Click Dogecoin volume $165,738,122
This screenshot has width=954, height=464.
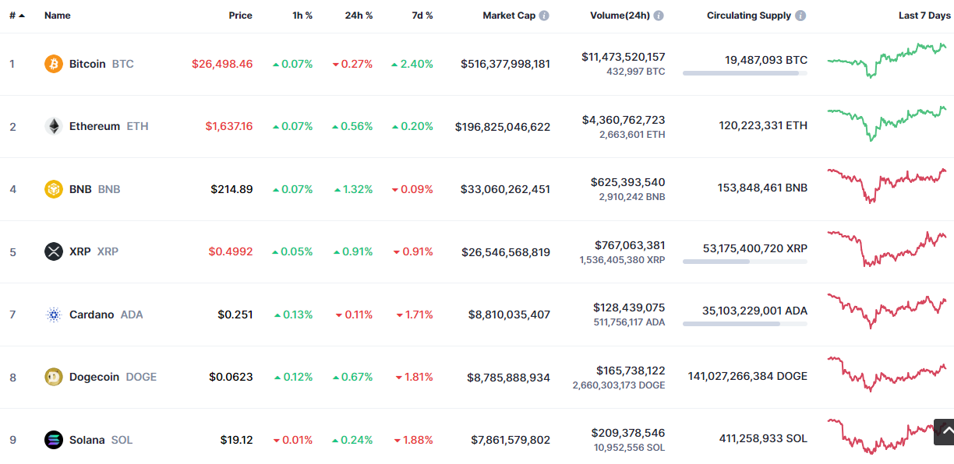(631, 371)
